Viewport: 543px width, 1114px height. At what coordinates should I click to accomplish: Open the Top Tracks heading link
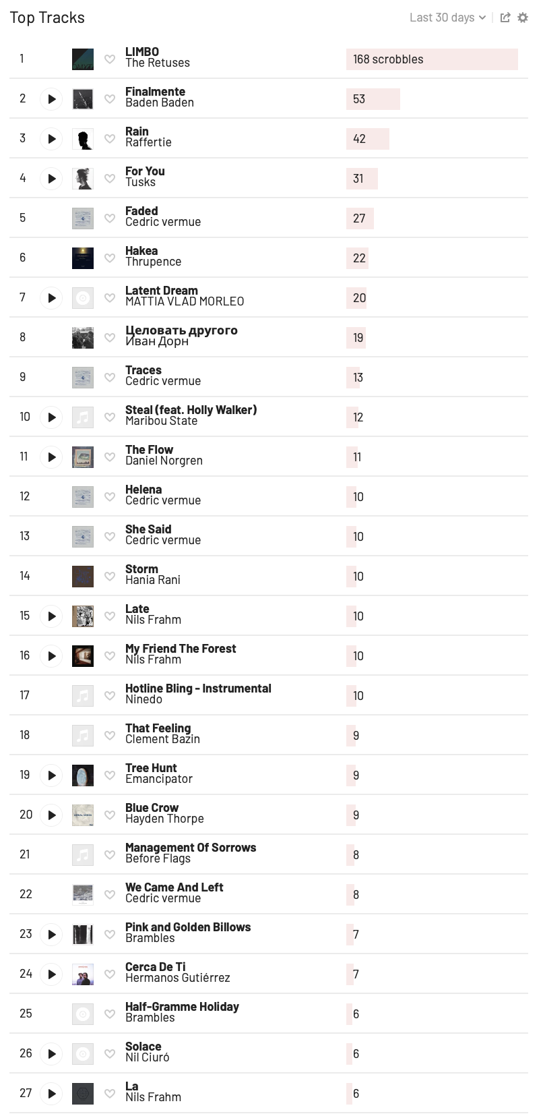click(47, 18)
